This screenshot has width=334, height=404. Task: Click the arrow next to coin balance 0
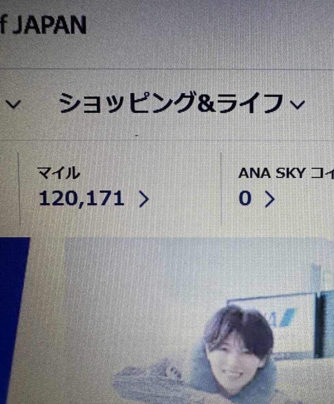coord(270,199)
